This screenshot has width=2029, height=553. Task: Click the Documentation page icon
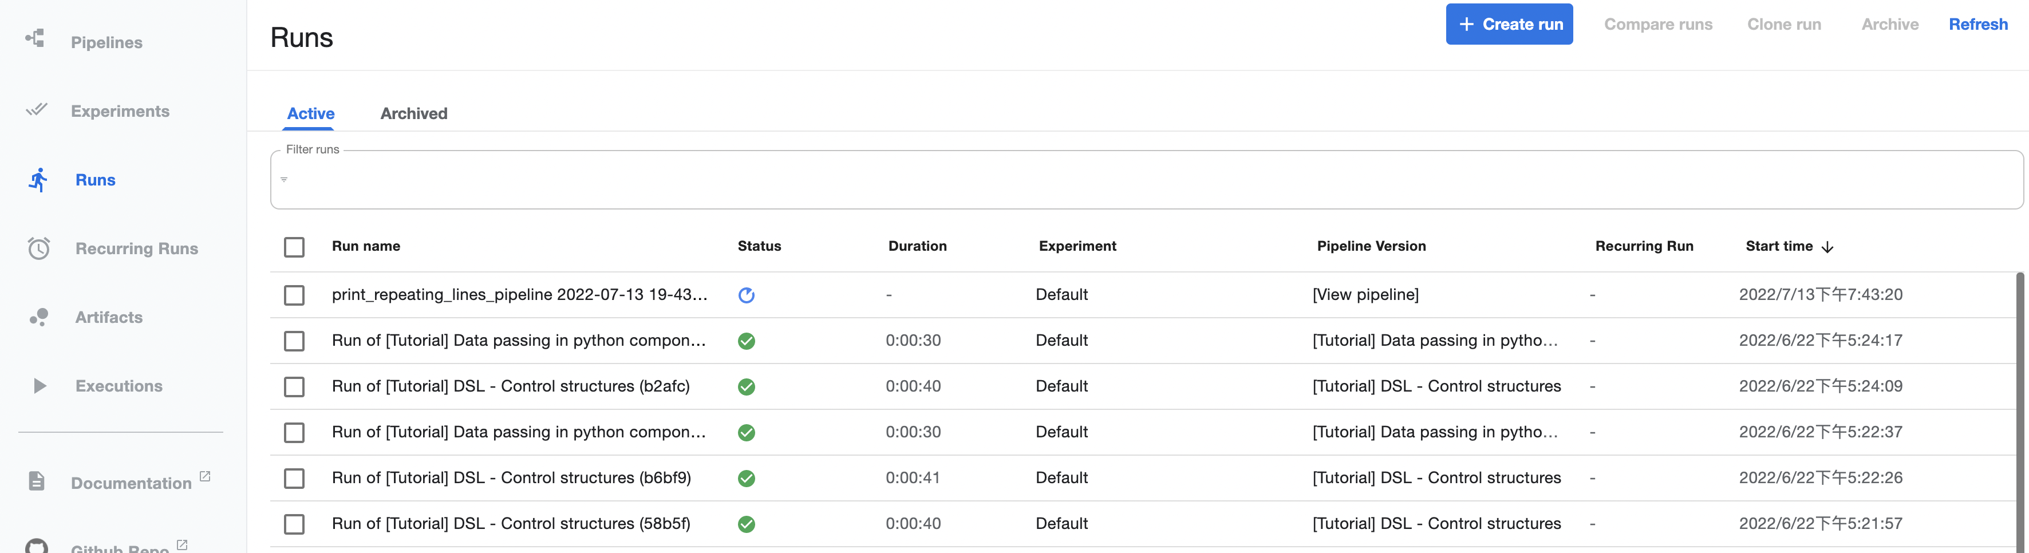pos(36,481)
